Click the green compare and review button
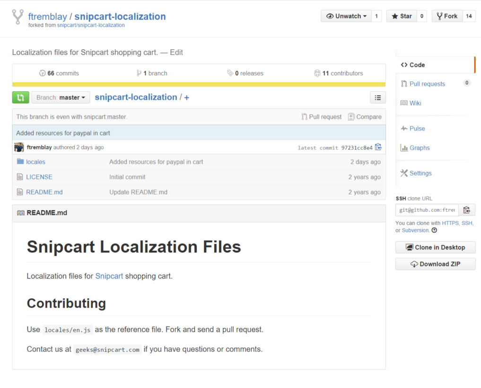The height and width of the screenshot is (388, 481). (20, 97)
